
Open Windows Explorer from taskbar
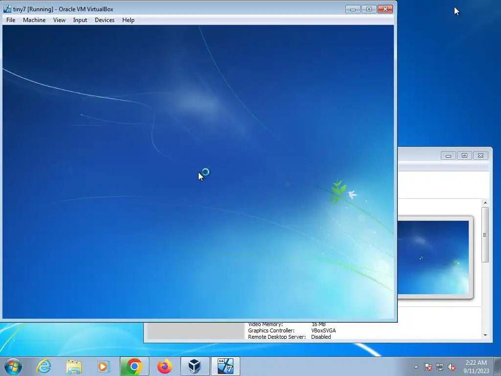tap(74, 366)
